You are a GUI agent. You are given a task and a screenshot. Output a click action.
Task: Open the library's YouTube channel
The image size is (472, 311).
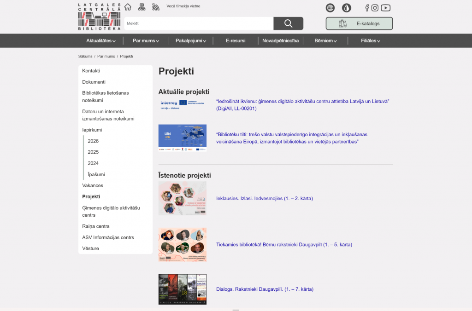pos(386,8)
